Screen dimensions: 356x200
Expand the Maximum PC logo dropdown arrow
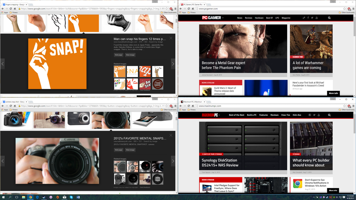[x=219, y=115]
